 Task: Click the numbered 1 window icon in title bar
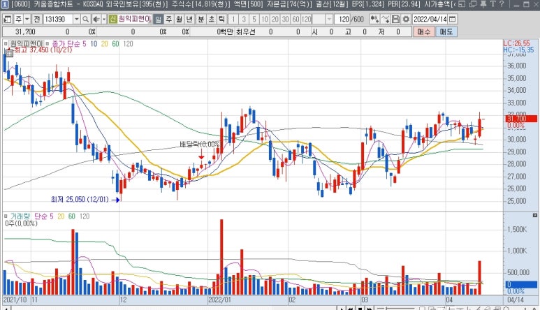5,4
